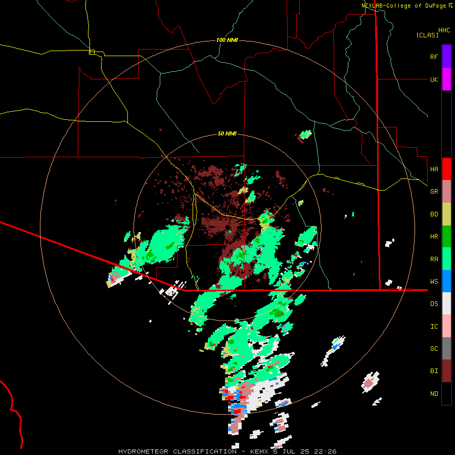The width and height of the screenshot is (455, 455).
Task: Select the light pink IC ice crystals swatch
Action: [x=446, y=326]
